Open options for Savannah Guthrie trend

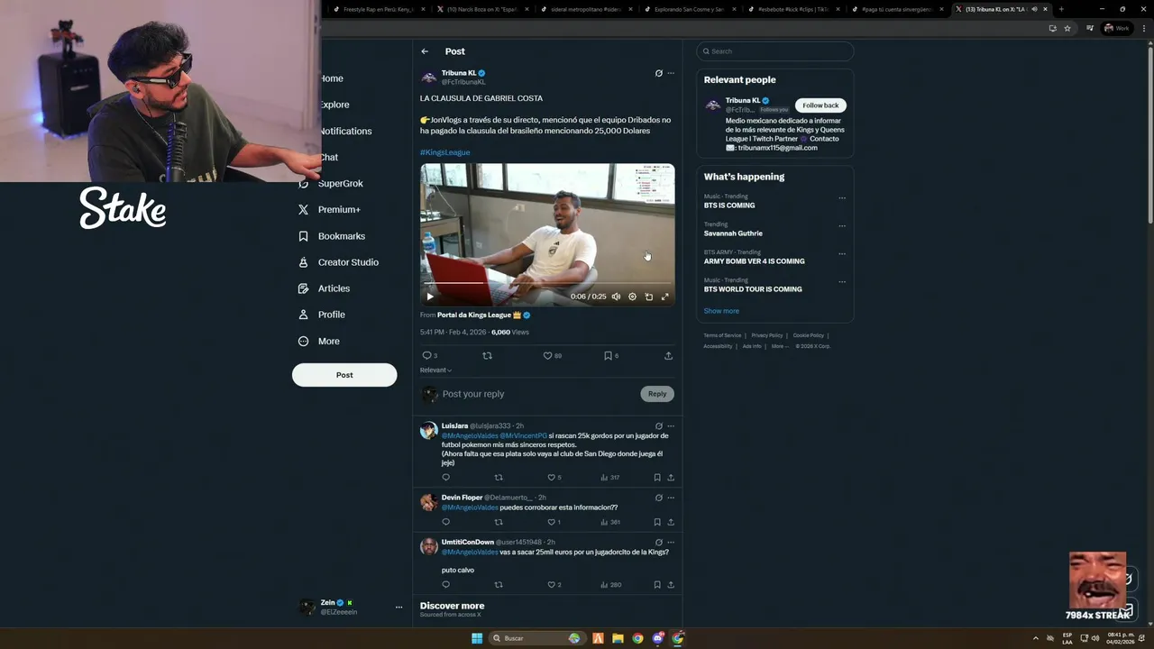842,226
